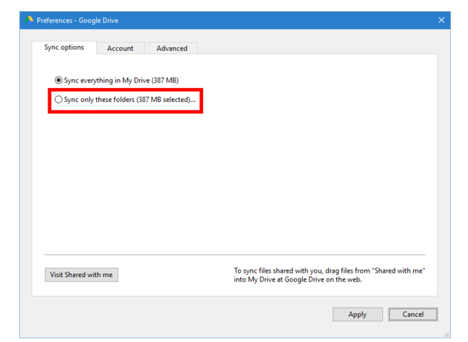Select Sync everything in My Drive radio button
468x342 pixels.
[x=59, y=80]
